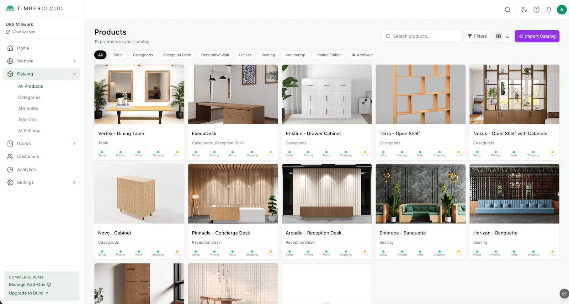Click Import Catalog button

(537, 36)
